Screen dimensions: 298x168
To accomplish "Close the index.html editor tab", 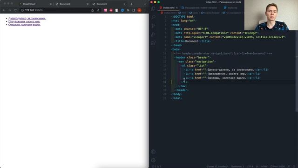I will coord(177,8).
